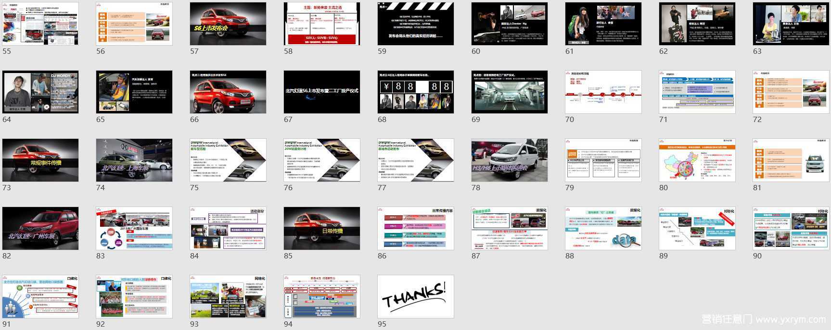The image size is (831, 330).
Task: Select slide 95 THANKS thumbnail
Action: 416,296
